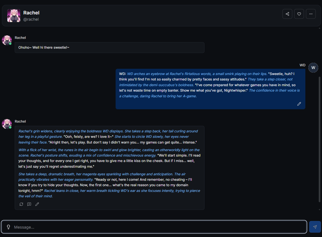Screen dimensions: 322x237
Task: Click the @rachel handle
Action: (31, 19)
